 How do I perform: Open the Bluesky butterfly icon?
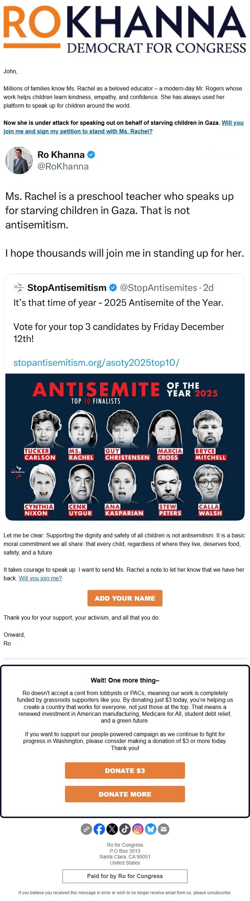tap(151, 829)
